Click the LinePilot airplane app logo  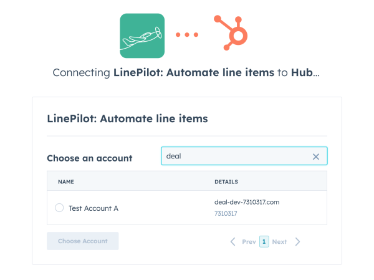[142, 36]
